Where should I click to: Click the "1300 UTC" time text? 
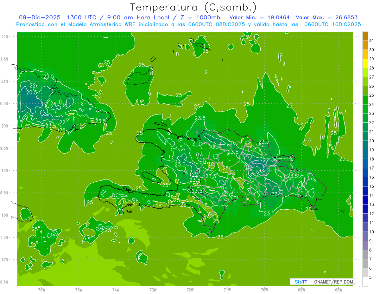(82, 18)
